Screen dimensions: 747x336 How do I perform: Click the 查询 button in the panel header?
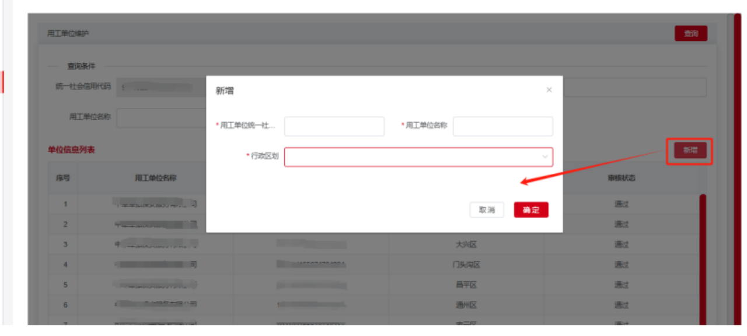pos(690,34)
